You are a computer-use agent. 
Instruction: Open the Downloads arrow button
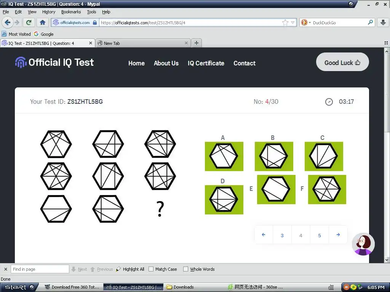(x=383, y=22)
